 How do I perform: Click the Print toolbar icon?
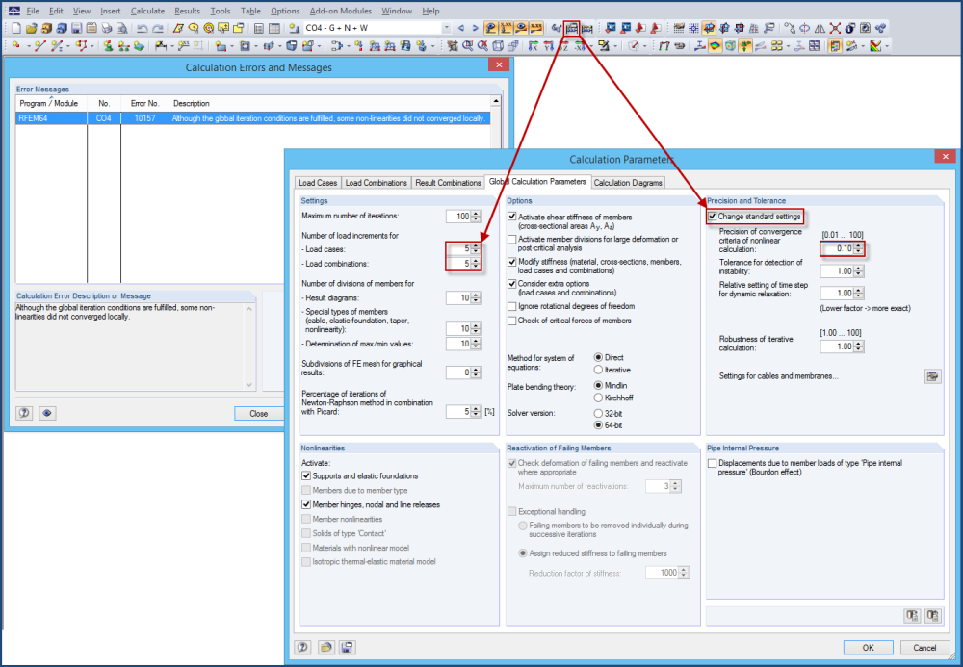107,28
